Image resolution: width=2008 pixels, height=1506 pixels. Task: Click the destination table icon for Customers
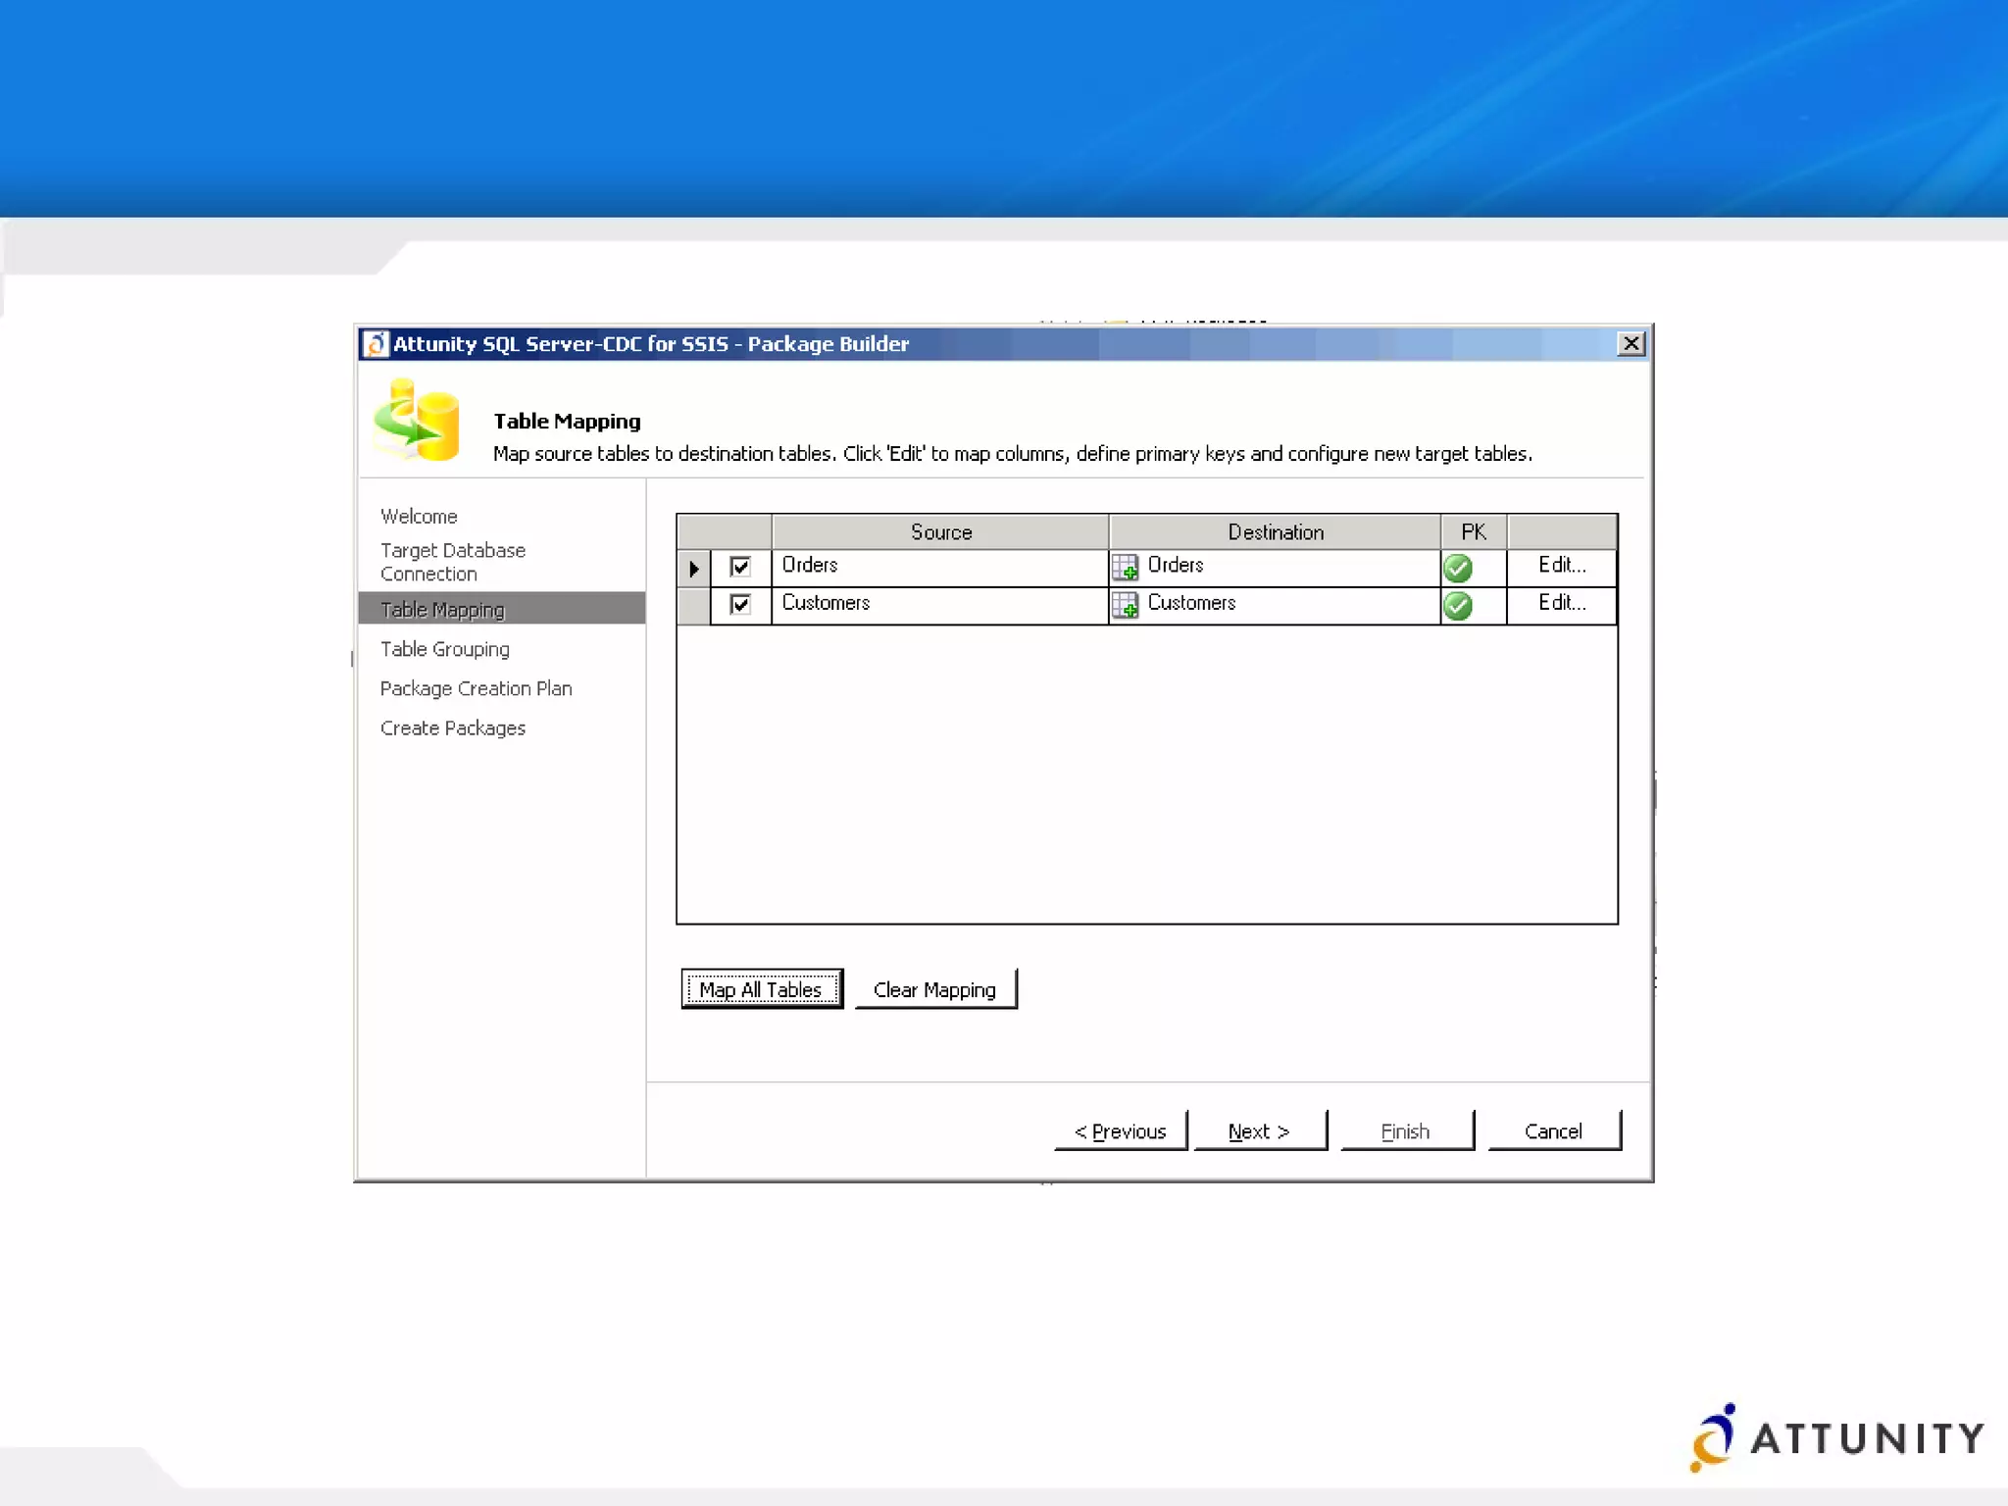click(x=1125, y=605)
